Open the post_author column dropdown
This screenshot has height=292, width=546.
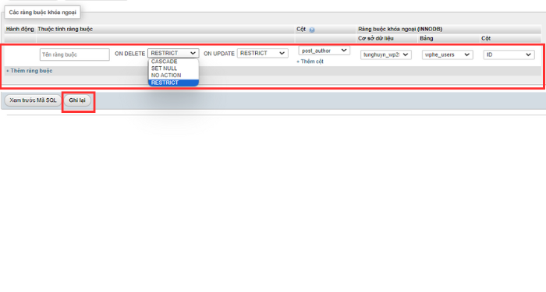324,51
